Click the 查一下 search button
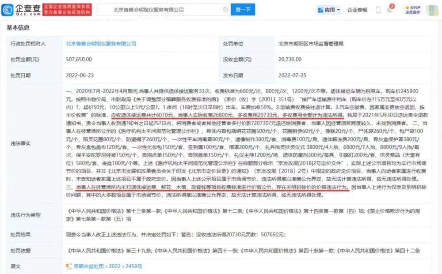Image resolution: width=442 pixels, height=274 pixels. point(243,9)
